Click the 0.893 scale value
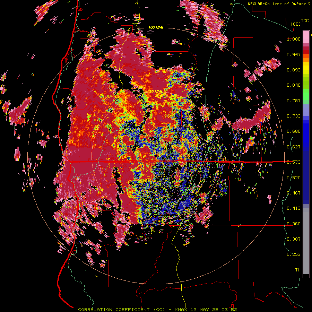The width and height of the screenshot is (312, 312). click(x=294, y=70)
